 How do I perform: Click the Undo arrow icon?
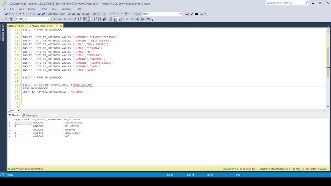110,14
